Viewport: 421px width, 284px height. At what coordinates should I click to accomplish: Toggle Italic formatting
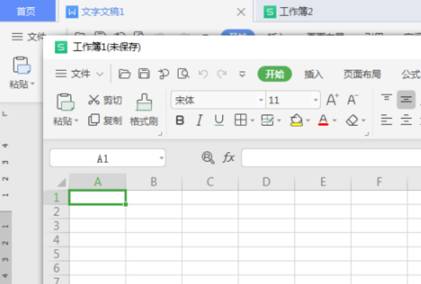(199, 120)
